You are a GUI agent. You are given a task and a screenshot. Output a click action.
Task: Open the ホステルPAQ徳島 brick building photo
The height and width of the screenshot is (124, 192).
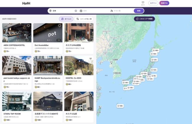[x=79, y=33]
